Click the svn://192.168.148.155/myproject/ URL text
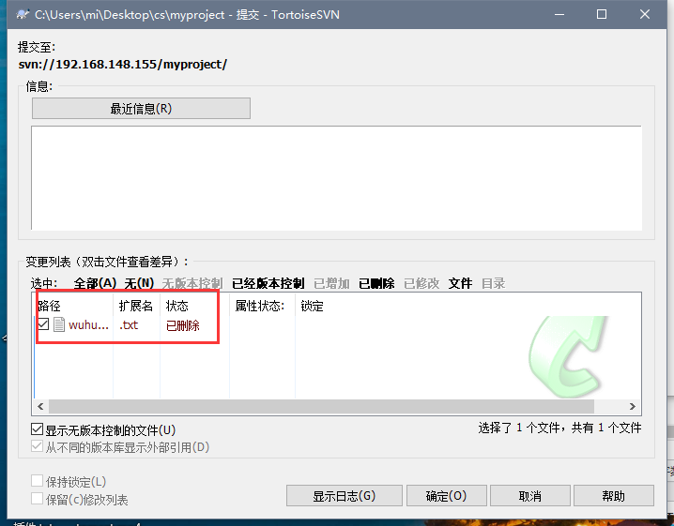The image size is (674, 526). point(123,65)
